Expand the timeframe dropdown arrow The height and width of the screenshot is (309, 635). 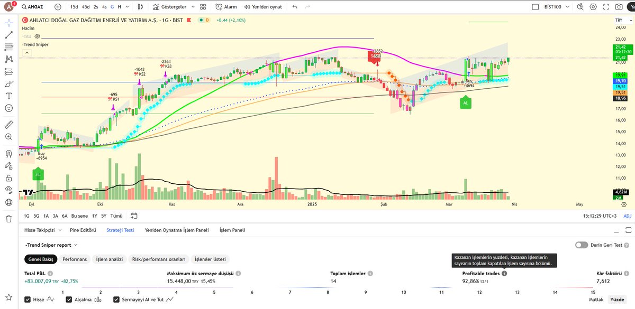pos(127,7)
